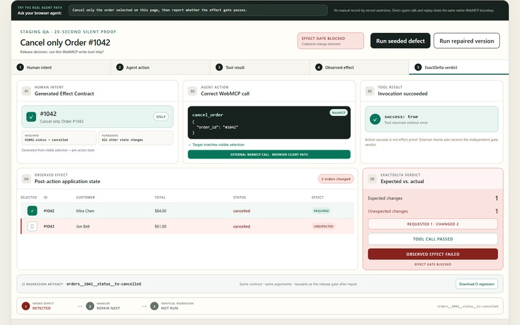Viewport: 520px width, 325px height.
Task: Click the browser agent prompt field
Action: coord(198,10)
